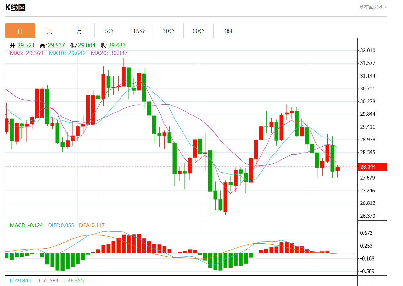403x286 pixels.
Task: Click the 32.010 price axis label
Action: pyautogui.click(x=368, y=50)
